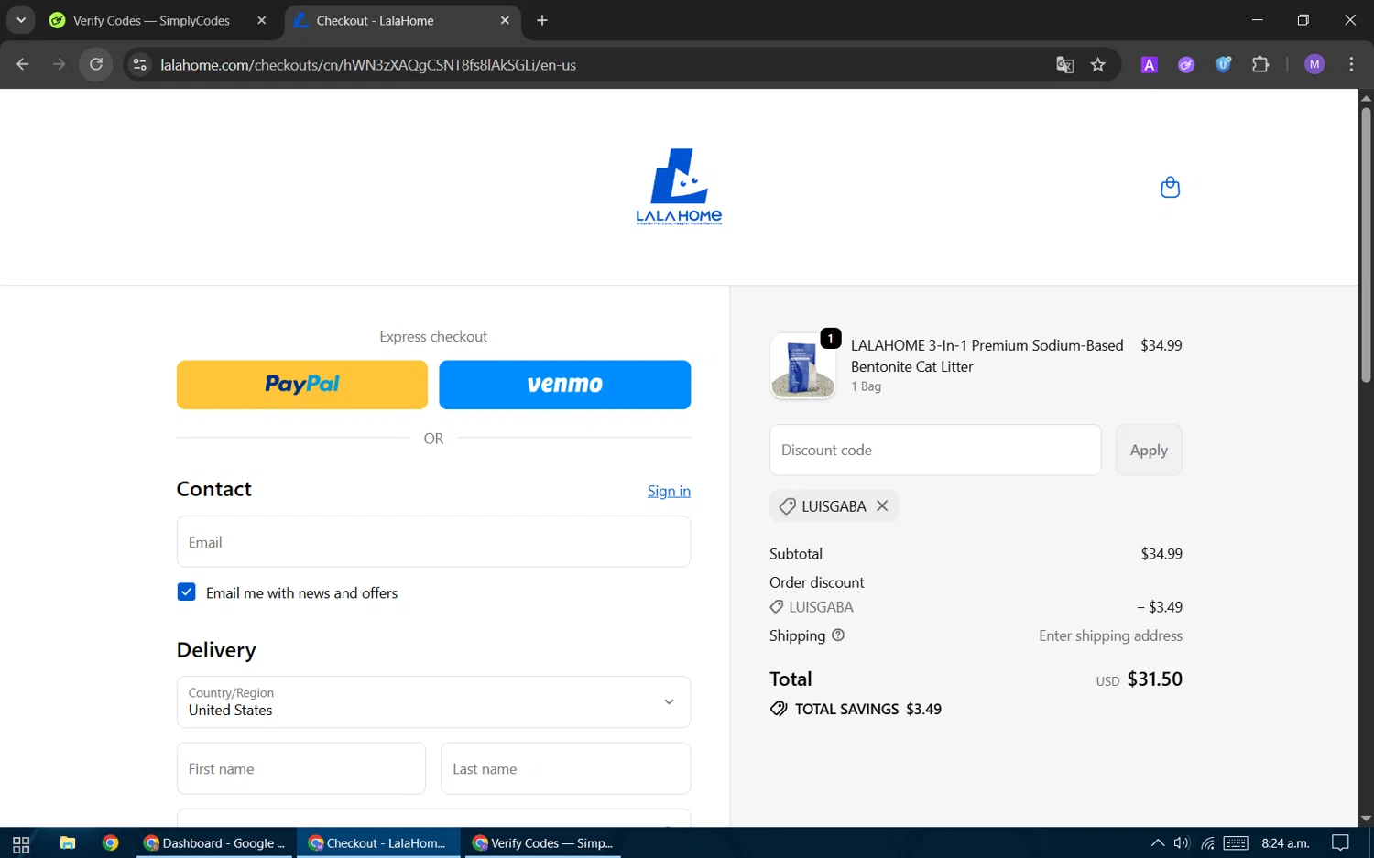
Task: Focus the Email input field
Action: tap(433, 541)
